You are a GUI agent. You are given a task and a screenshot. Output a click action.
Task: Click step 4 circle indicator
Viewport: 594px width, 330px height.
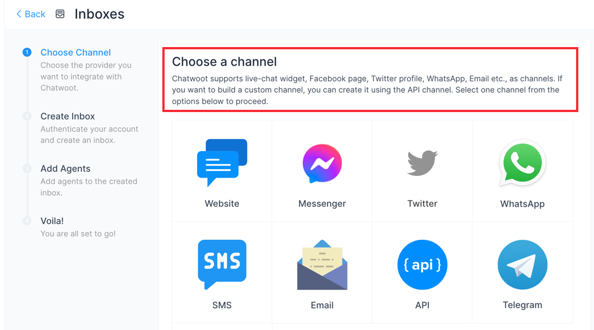(x=27, y=221)
